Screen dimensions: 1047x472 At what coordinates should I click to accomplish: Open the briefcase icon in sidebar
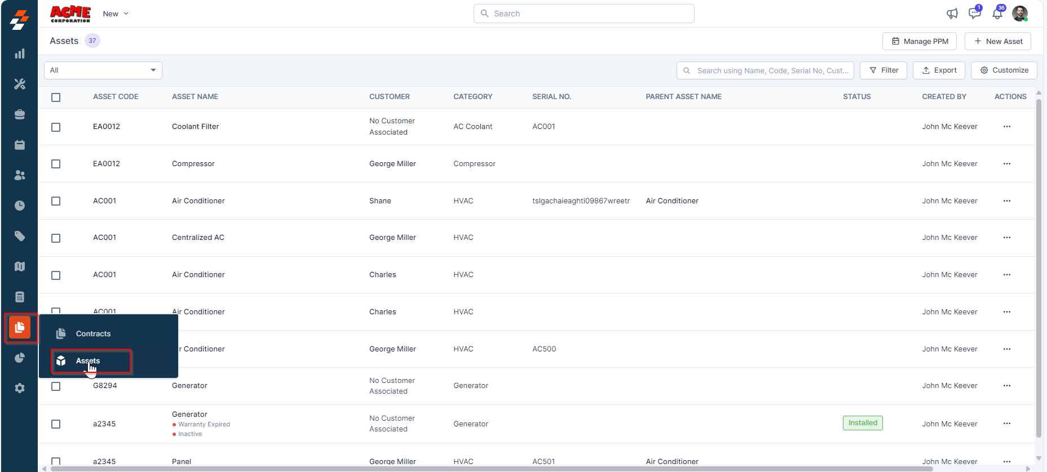20,114
